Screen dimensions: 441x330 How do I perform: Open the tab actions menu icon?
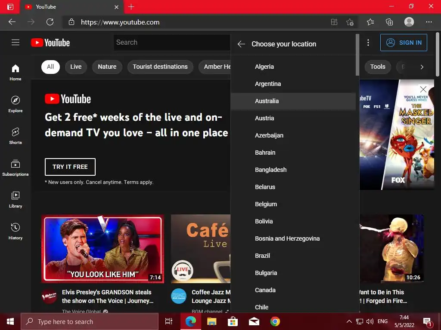10,7
